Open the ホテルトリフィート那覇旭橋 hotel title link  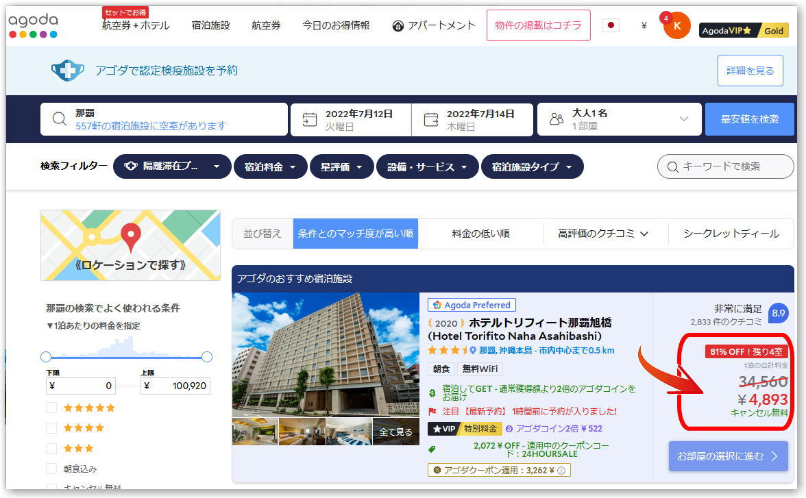tap(520, 329)
